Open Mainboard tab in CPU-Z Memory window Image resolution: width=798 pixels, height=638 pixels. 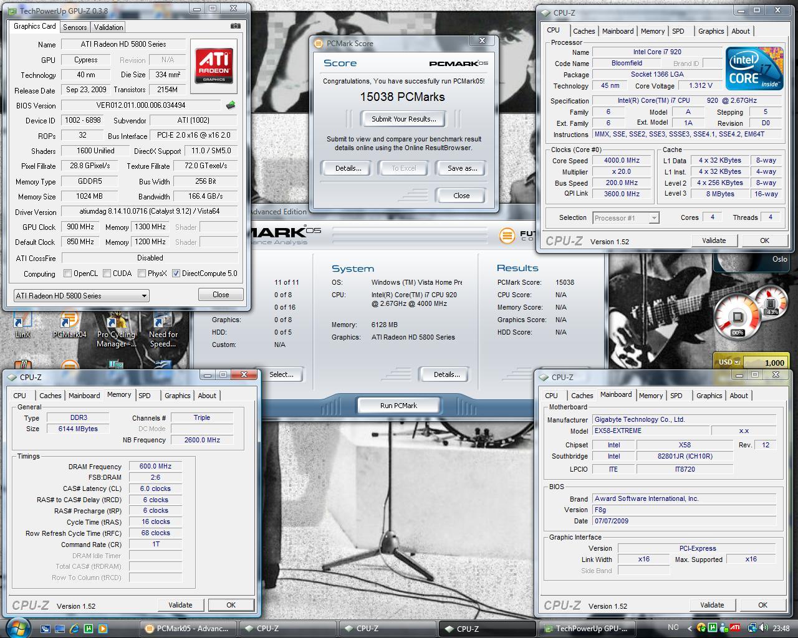click(84, 396)
